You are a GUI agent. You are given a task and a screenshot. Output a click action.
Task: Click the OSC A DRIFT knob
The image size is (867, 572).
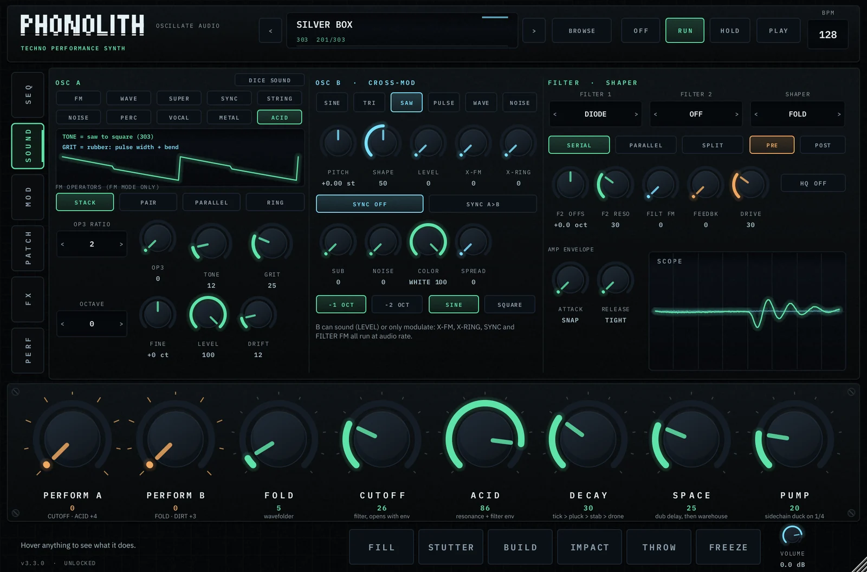(x=258, y=314)
